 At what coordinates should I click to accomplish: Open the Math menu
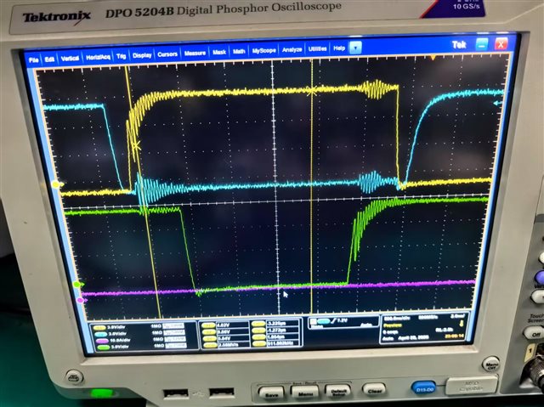(239, 51)
